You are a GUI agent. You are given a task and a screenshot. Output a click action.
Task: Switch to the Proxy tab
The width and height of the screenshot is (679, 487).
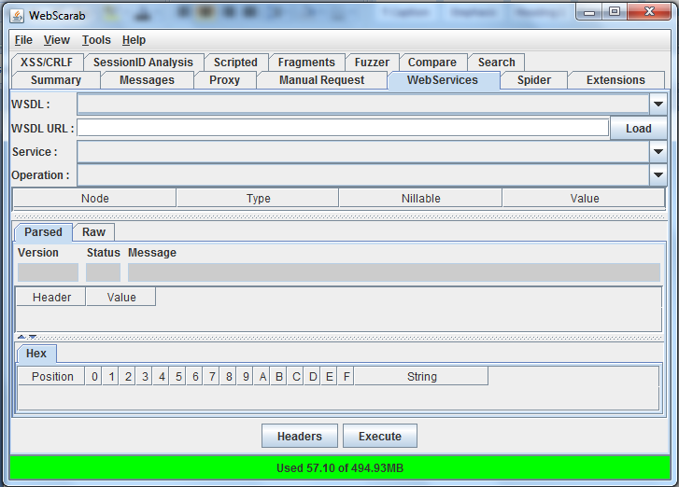pos(225,80)
